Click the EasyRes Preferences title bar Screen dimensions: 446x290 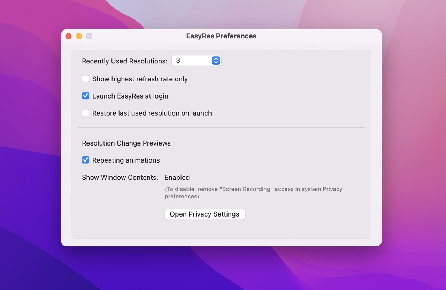[x=221, y=36]
